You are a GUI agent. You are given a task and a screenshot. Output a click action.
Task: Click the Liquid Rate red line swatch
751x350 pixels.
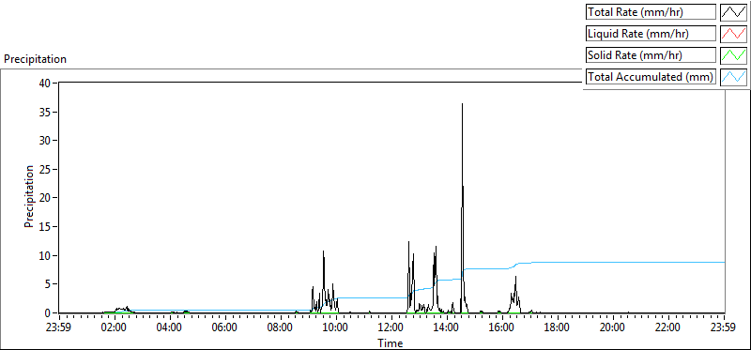point(734,34)
